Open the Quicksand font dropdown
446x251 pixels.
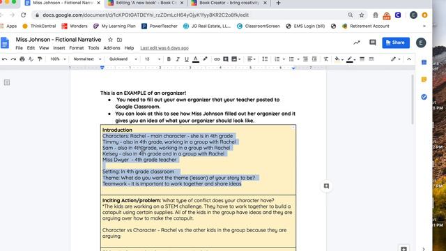tap(123, 59)
